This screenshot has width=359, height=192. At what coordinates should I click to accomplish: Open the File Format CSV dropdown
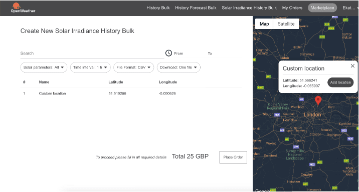(133, 67)
